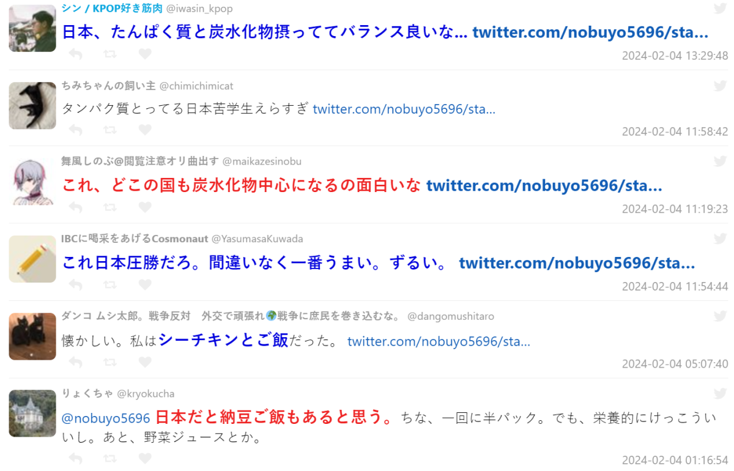Viewport: 734px width, 471px height.
Task: Reply to the @iwasin_kpop tweet
Action: pos(75,54)
